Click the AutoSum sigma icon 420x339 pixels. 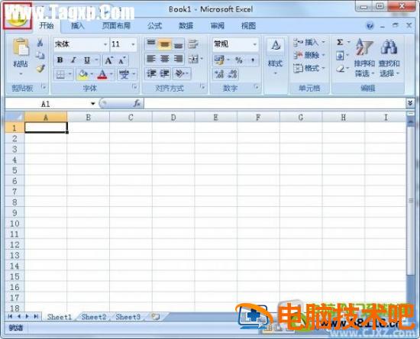pyautogui.click(x=340, y=42)
